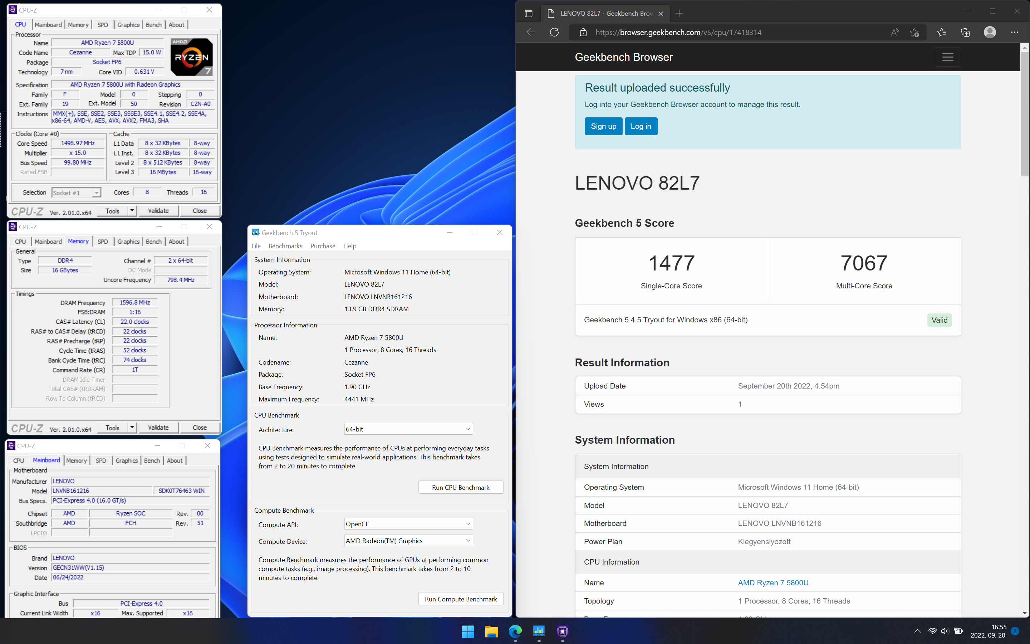Click the browser back arrow

[x=530, y=32]
